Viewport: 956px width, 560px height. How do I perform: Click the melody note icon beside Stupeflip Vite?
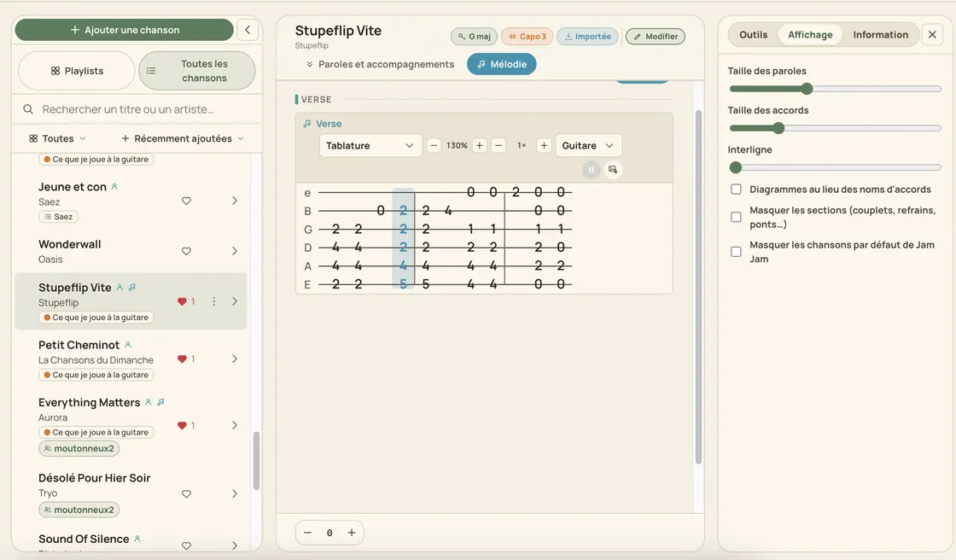pyautogui.click(x=132, y=288)
